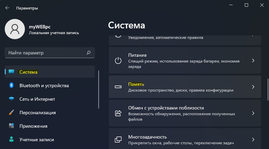Viewport: 269px width, 149px height.
Task: Click the Питание power icon
Action: [118, 60]
